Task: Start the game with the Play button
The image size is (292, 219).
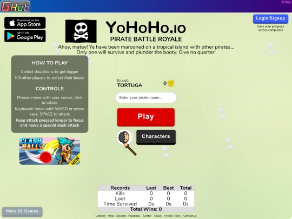Action: (146, 117)
